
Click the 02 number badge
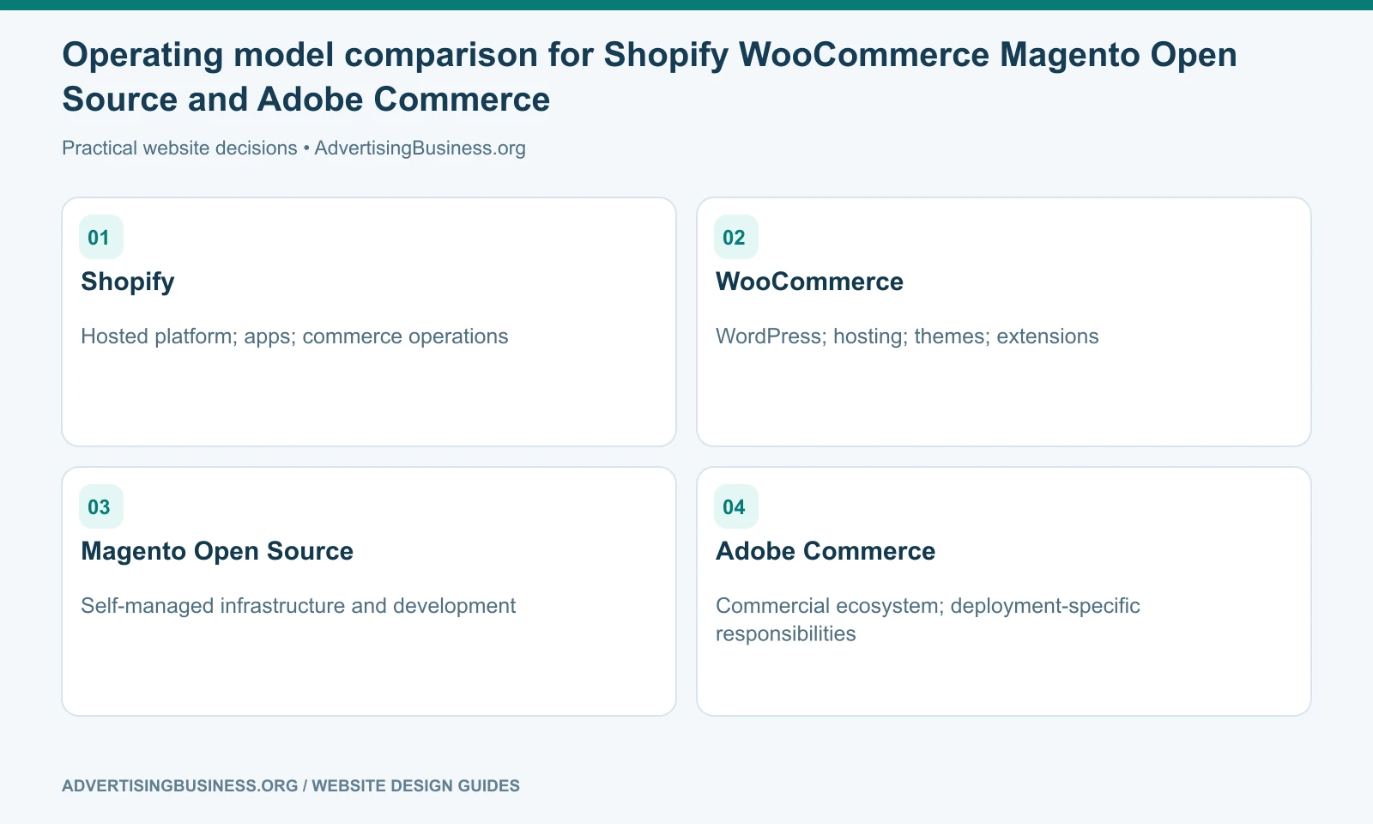coord(736,237)
